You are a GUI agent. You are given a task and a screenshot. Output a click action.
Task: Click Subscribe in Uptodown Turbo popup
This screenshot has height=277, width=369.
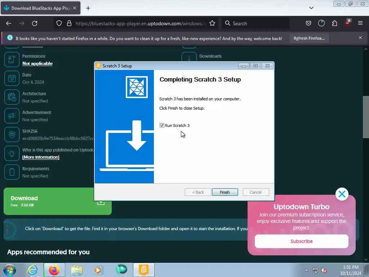coord(302,241)
